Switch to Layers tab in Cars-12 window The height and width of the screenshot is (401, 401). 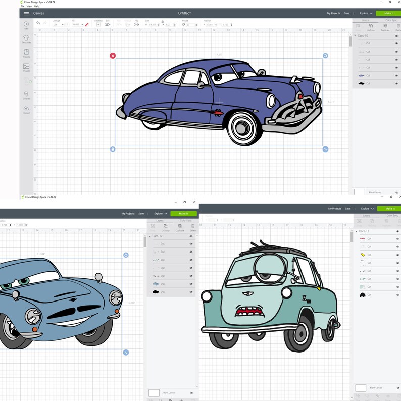pyautogui.click(x=160, y=220)
